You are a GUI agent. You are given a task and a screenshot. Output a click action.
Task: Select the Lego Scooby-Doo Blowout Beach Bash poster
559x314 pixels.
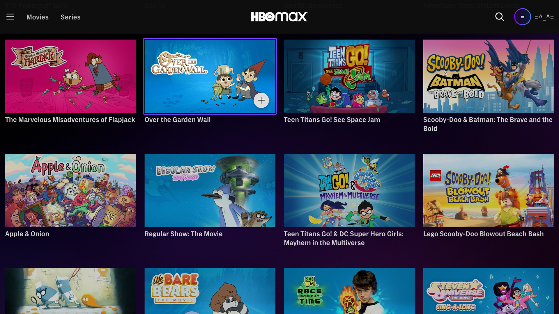coord(489,190)
